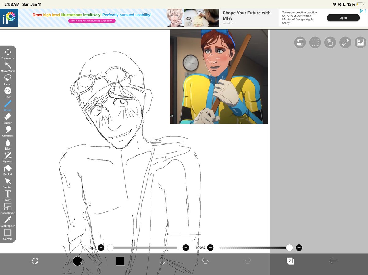The image size is (368, 275).
Task: Tap the Open button in the ad
Action: pyautogui.click(x=343, y=18)
